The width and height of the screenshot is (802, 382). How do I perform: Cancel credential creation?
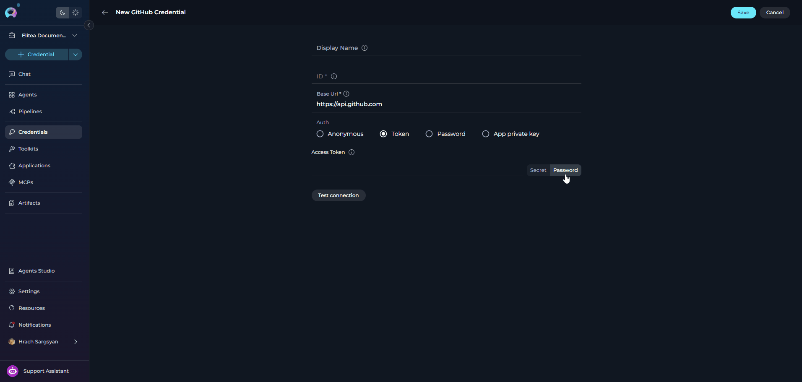(775, 13)
